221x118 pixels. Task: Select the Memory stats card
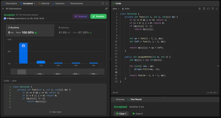(x=80, y=30)
